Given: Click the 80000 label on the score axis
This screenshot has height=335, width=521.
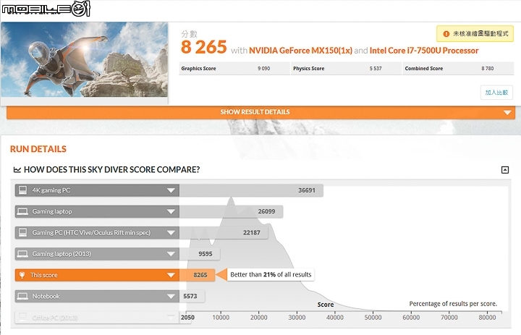Looking at the screenshot, I should tap(487, 318).
